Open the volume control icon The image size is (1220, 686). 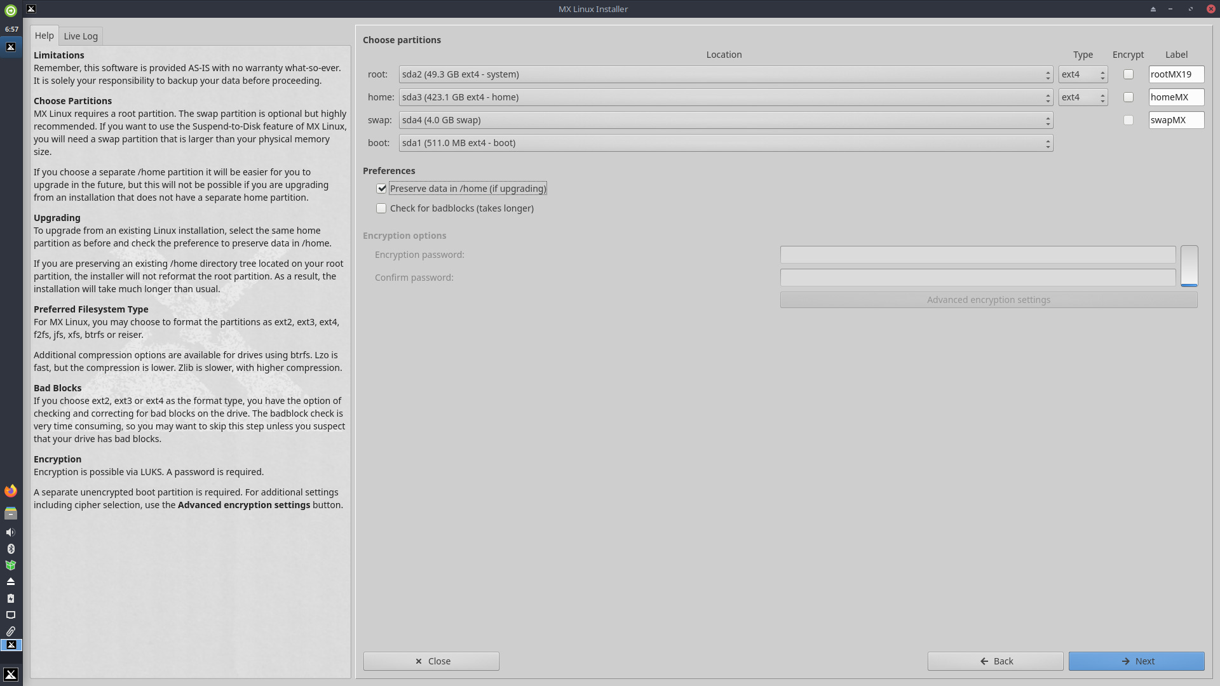pos(10,532)
